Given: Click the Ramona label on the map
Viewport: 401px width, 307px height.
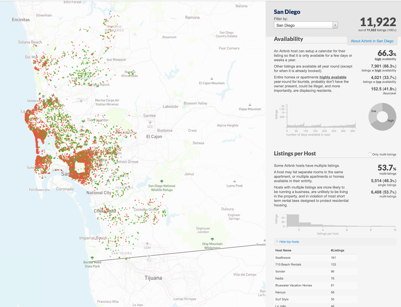Looking at the screenshot, I should pos(192,18).
